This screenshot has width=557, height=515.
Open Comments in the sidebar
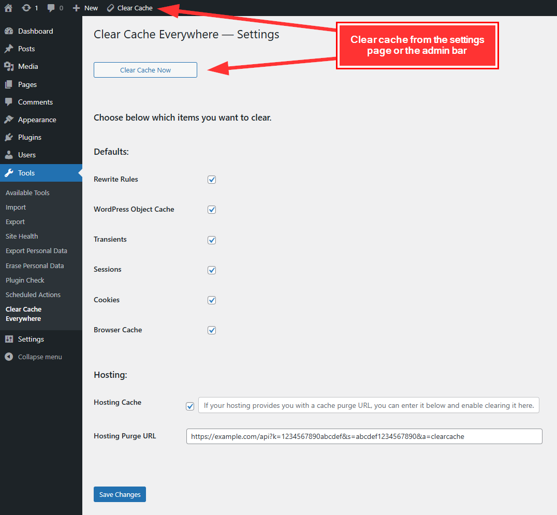36,102
